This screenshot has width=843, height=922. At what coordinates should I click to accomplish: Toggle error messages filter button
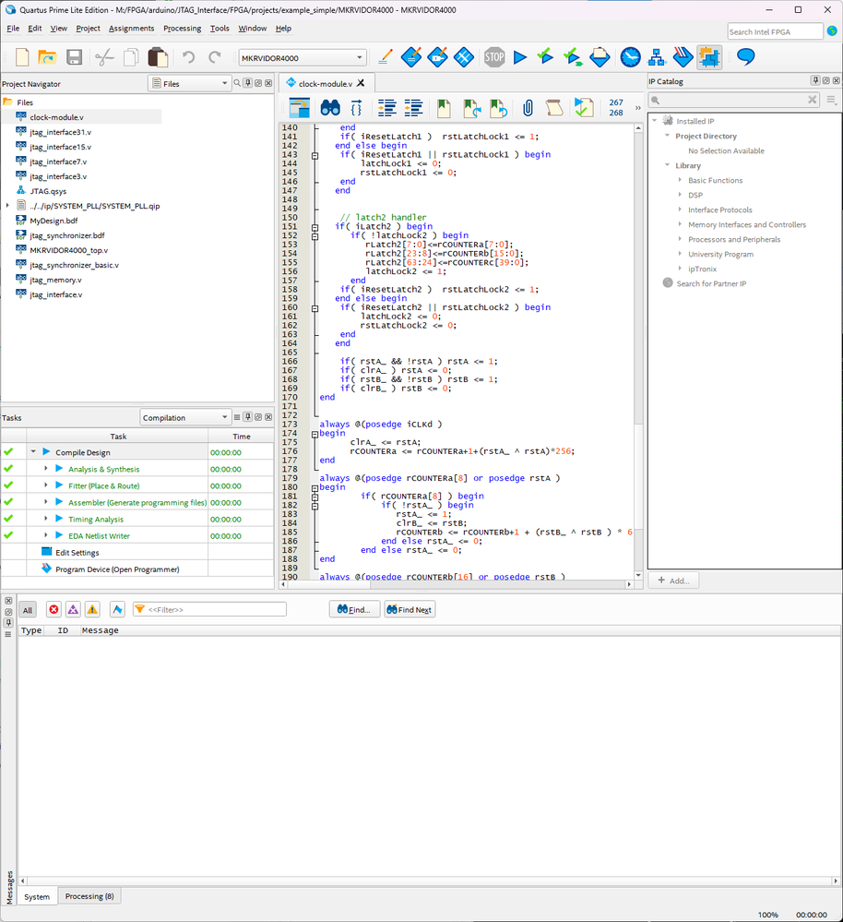53,610
